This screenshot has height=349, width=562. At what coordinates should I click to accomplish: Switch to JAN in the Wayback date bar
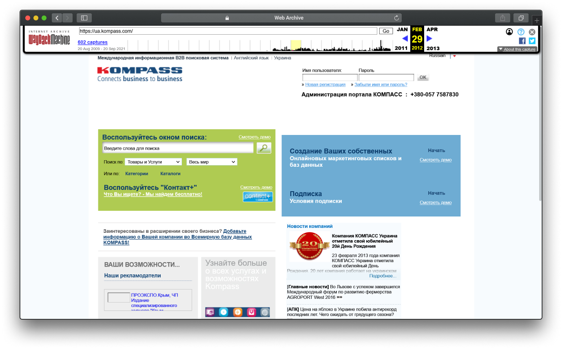point(402,29)
